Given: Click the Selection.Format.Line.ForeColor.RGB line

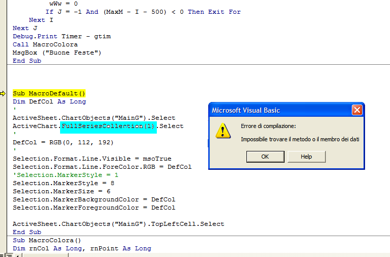Looking at the screenshot, I should [x=102, y=167].
